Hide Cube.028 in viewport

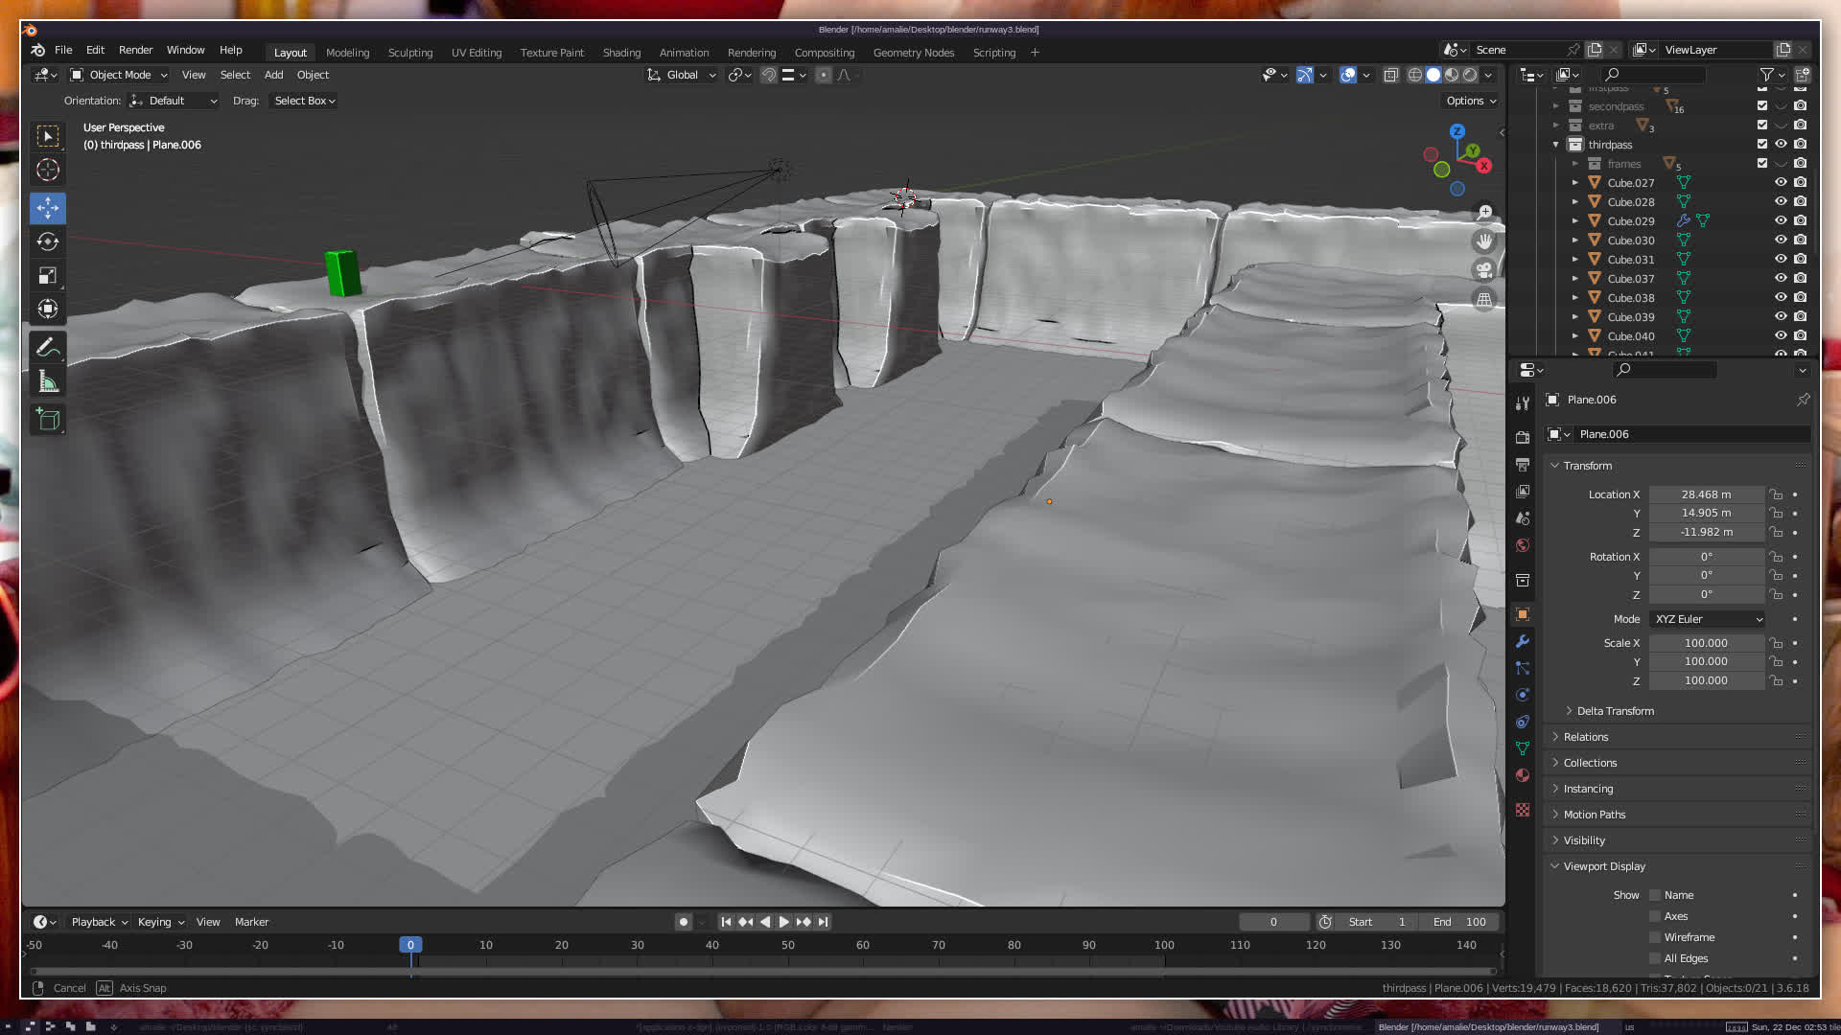tap(1781, 201)
